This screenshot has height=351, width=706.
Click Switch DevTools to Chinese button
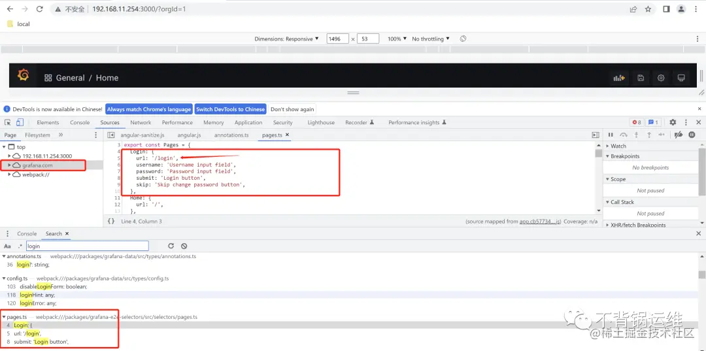(231, 109)
